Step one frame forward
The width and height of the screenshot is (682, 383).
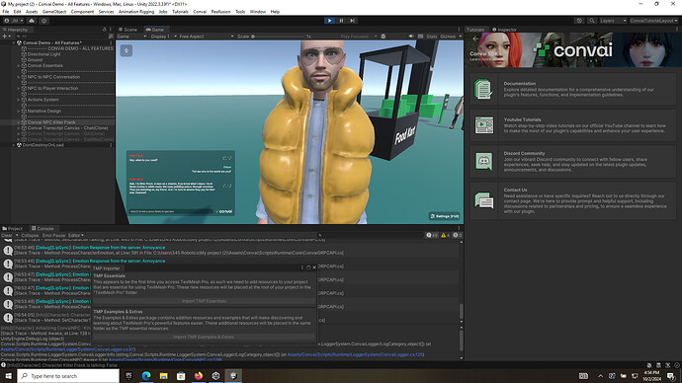[x=353, y=21]
